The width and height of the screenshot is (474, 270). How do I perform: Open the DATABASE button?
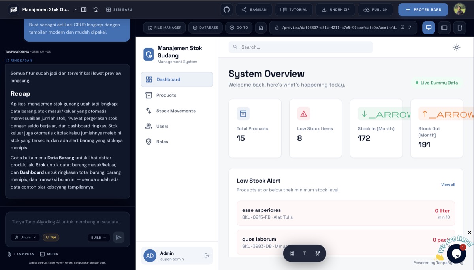click(205, 28)
